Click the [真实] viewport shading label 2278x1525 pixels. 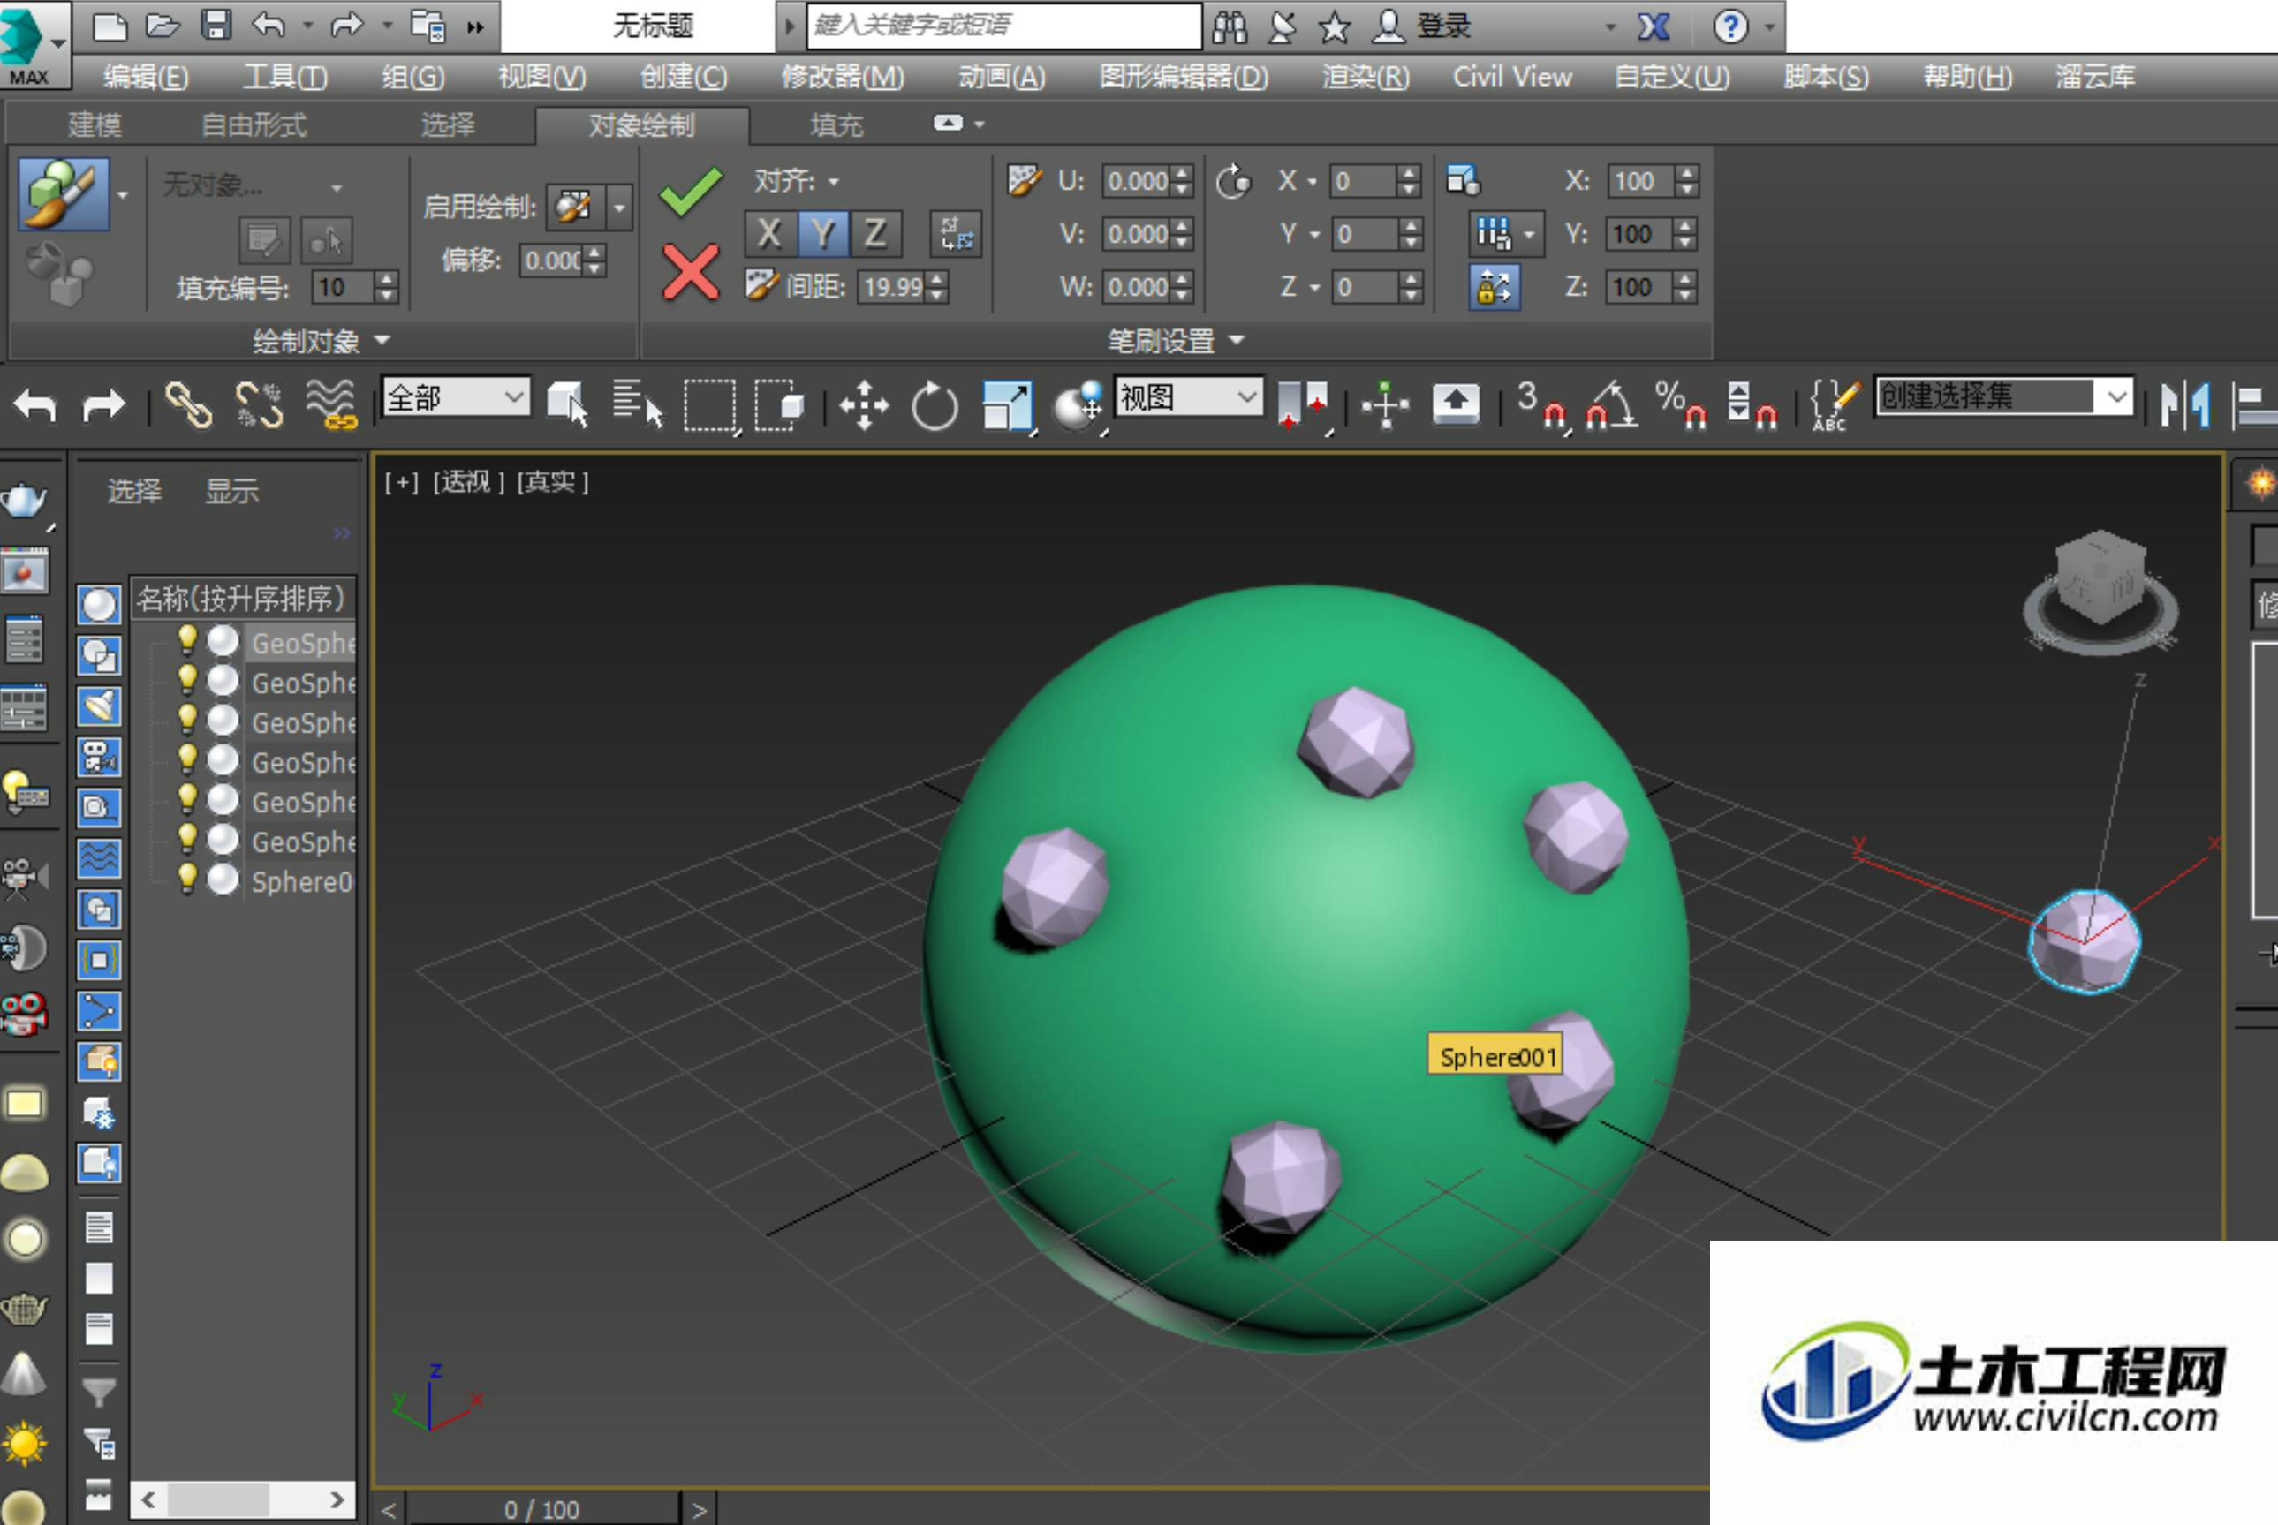552,481
